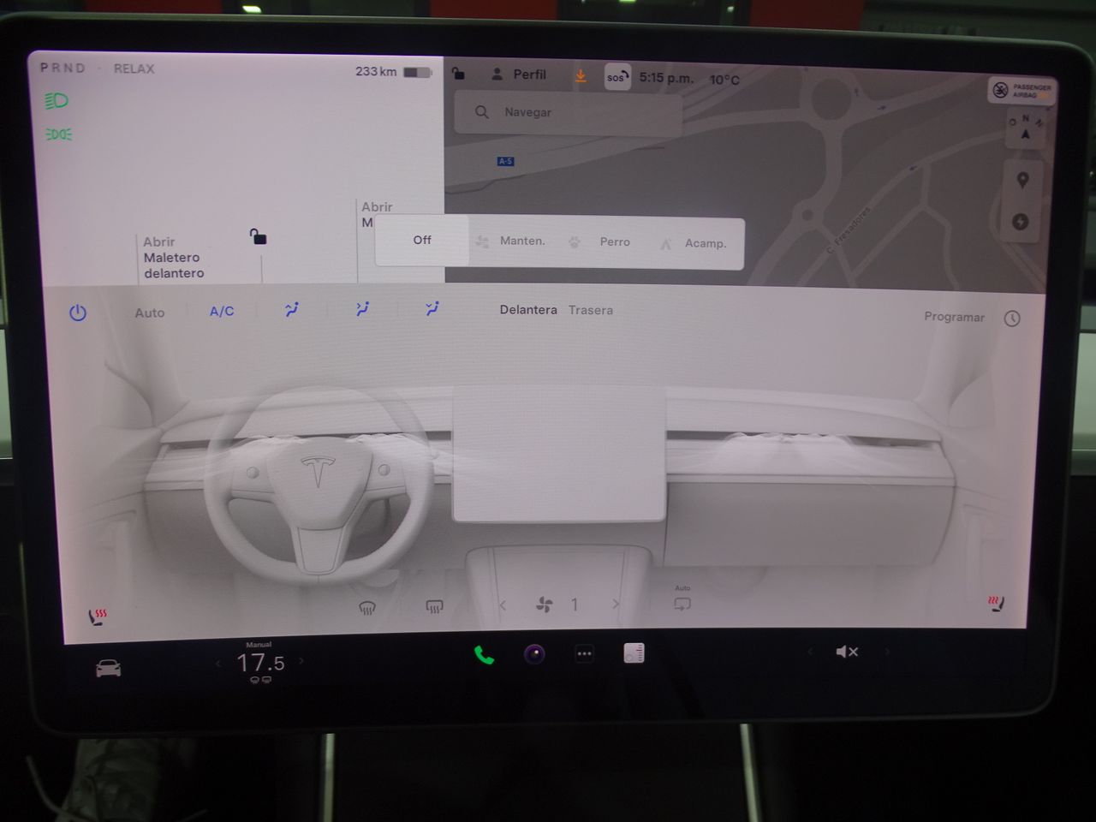This screenshot has width=1096, height=822.
Task: Tap the headlight indicator icon
Action: point(57,101)
